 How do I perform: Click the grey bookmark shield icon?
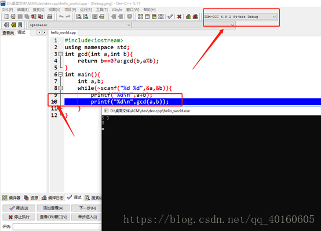[129, 17]
